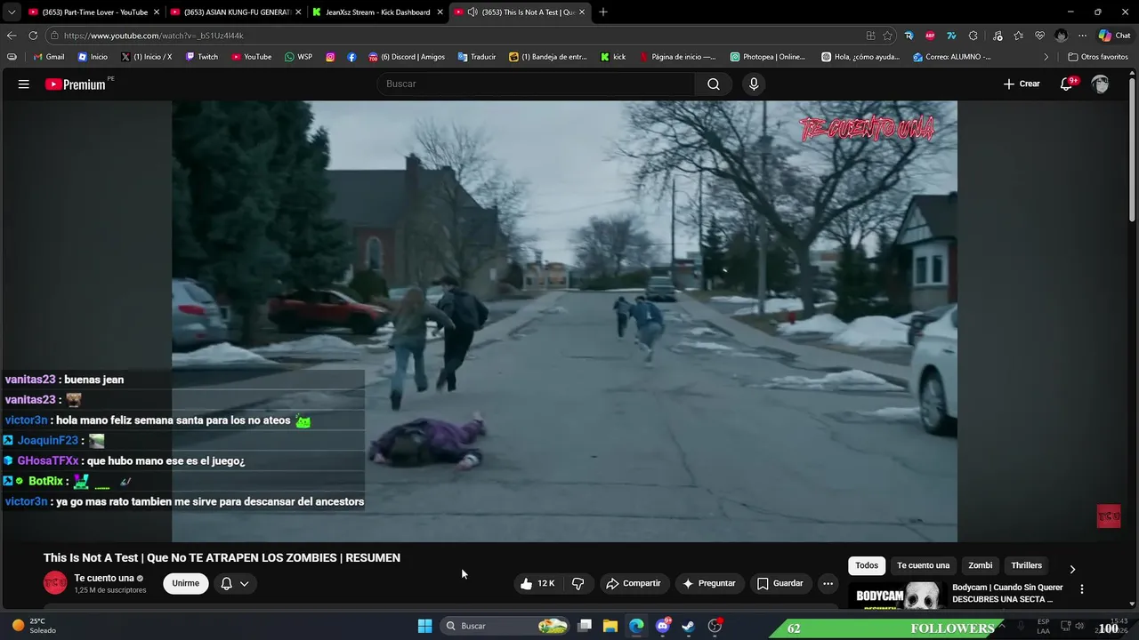
Task: Open the Twitch bookmark
Action: [x=201, y=57]
